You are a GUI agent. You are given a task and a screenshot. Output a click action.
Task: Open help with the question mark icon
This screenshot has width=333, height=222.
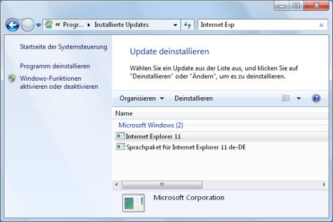point(316,98)
